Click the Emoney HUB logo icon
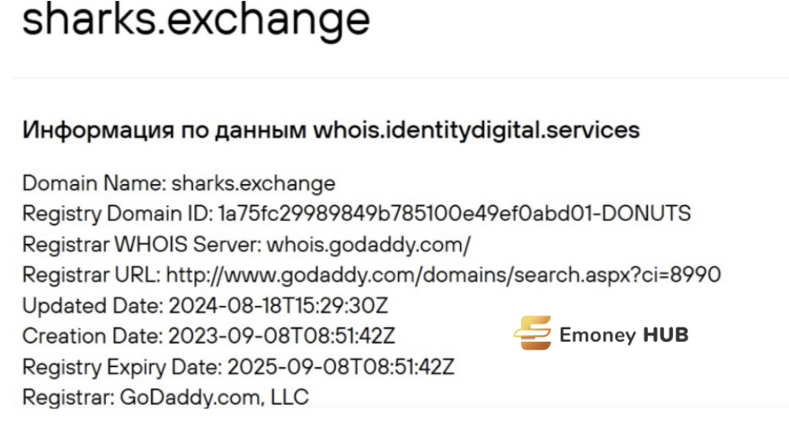The image size is (789, 427). (x=533, y=333)
